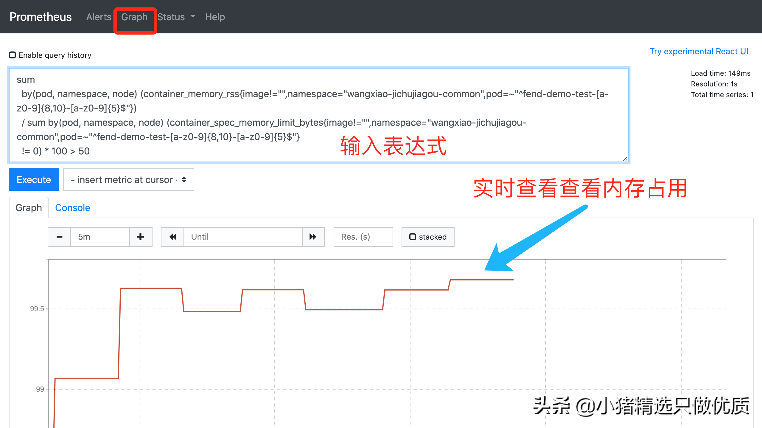The image size is (762, 428).
Task: Switch to the Console tab
Action: tap(73, 207)
